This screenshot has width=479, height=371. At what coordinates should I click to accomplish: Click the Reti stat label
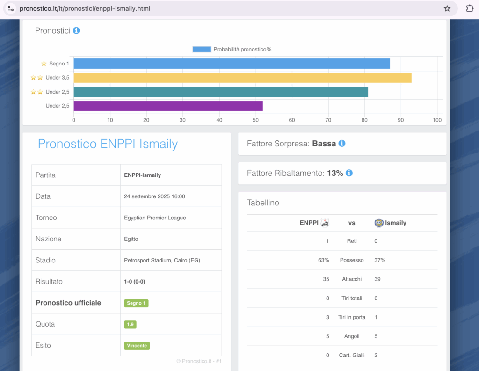click(x=352, y=241)
